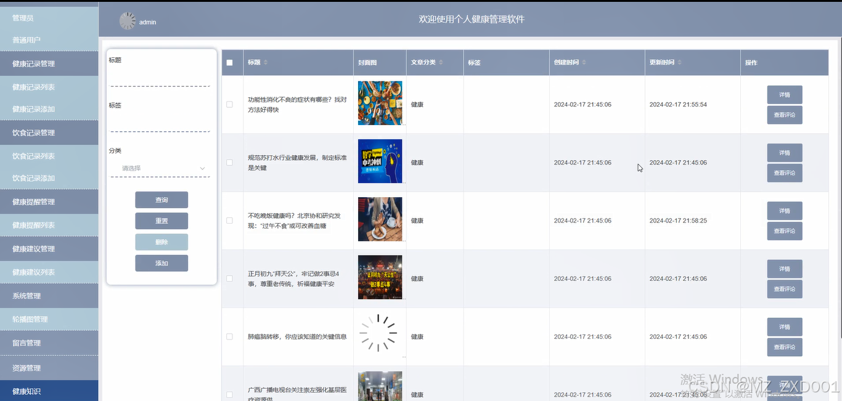Viewport: 842px width, 401px height.
Task: Check the row for 不吃晚饭健康吗 article
Action: click(x=230, y=221)
